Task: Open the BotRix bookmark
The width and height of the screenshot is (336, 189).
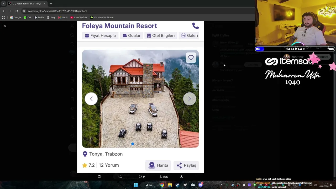Action: point(39,18)
